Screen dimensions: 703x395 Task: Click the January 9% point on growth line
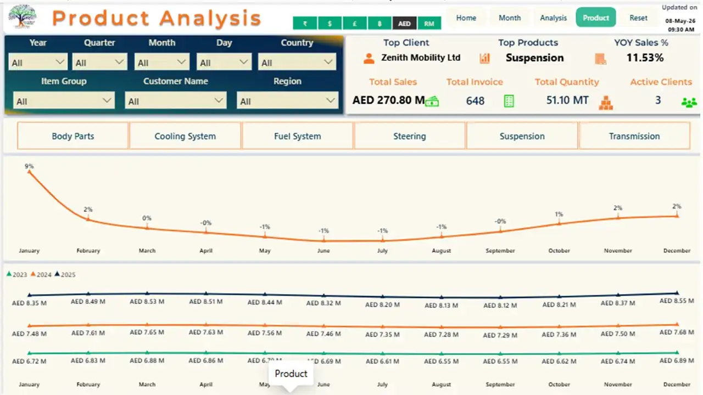click(x=29, y=172)
